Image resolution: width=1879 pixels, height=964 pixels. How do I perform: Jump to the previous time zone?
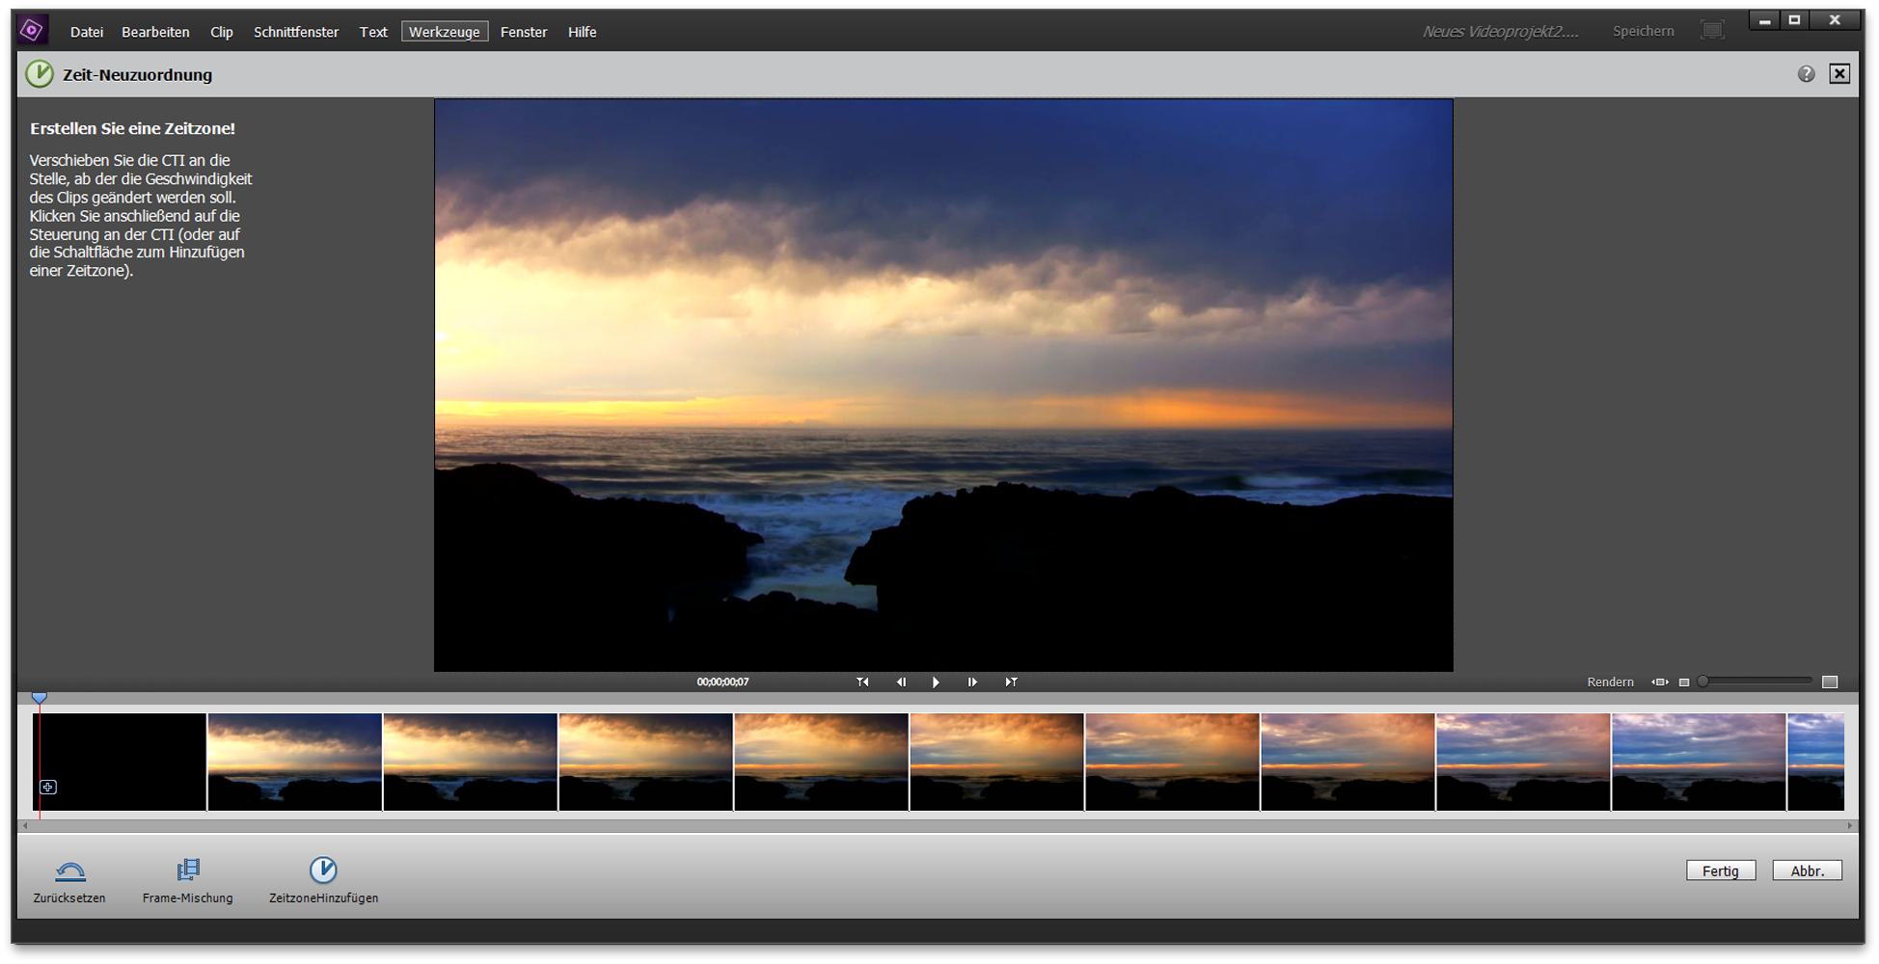coord(862,683)
